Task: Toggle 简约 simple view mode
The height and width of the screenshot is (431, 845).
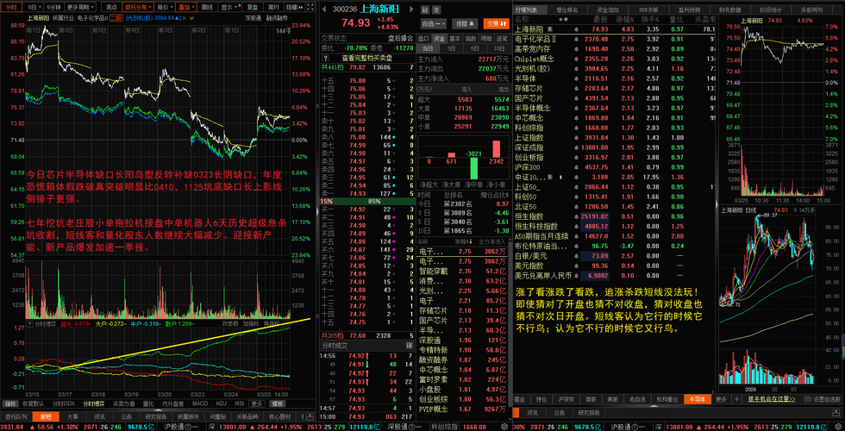Action: 274,8
